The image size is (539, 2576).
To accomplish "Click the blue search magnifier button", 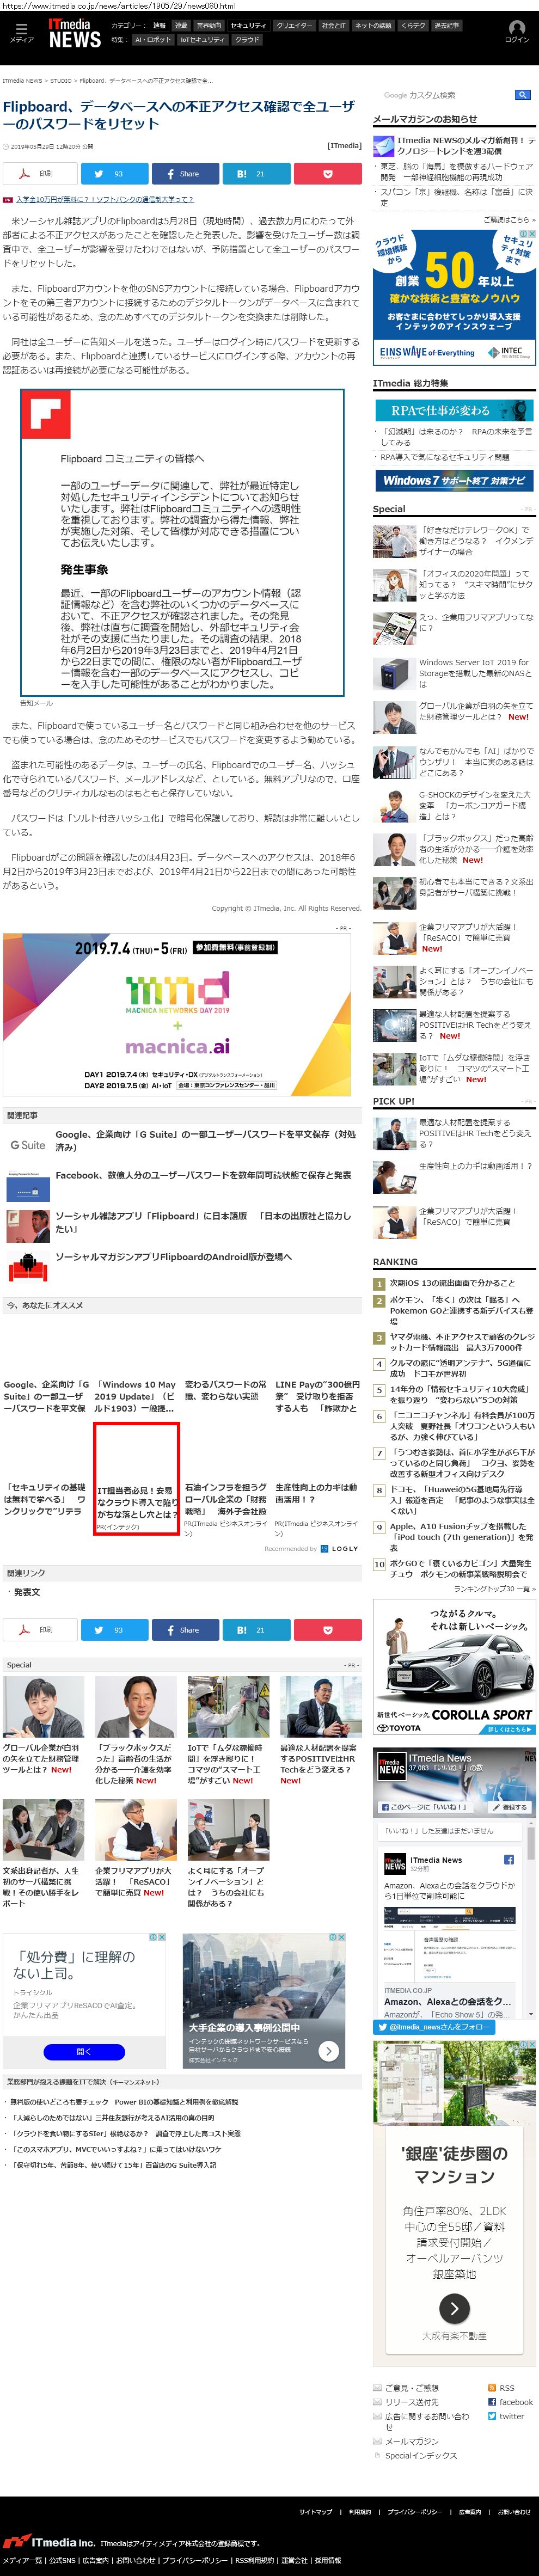I will coord(522,95).
